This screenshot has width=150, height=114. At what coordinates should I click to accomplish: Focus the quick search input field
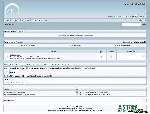point(131,25)
